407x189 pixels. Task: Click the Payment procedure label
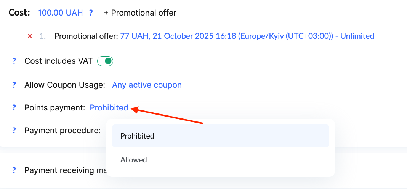[x=62, y=131]
